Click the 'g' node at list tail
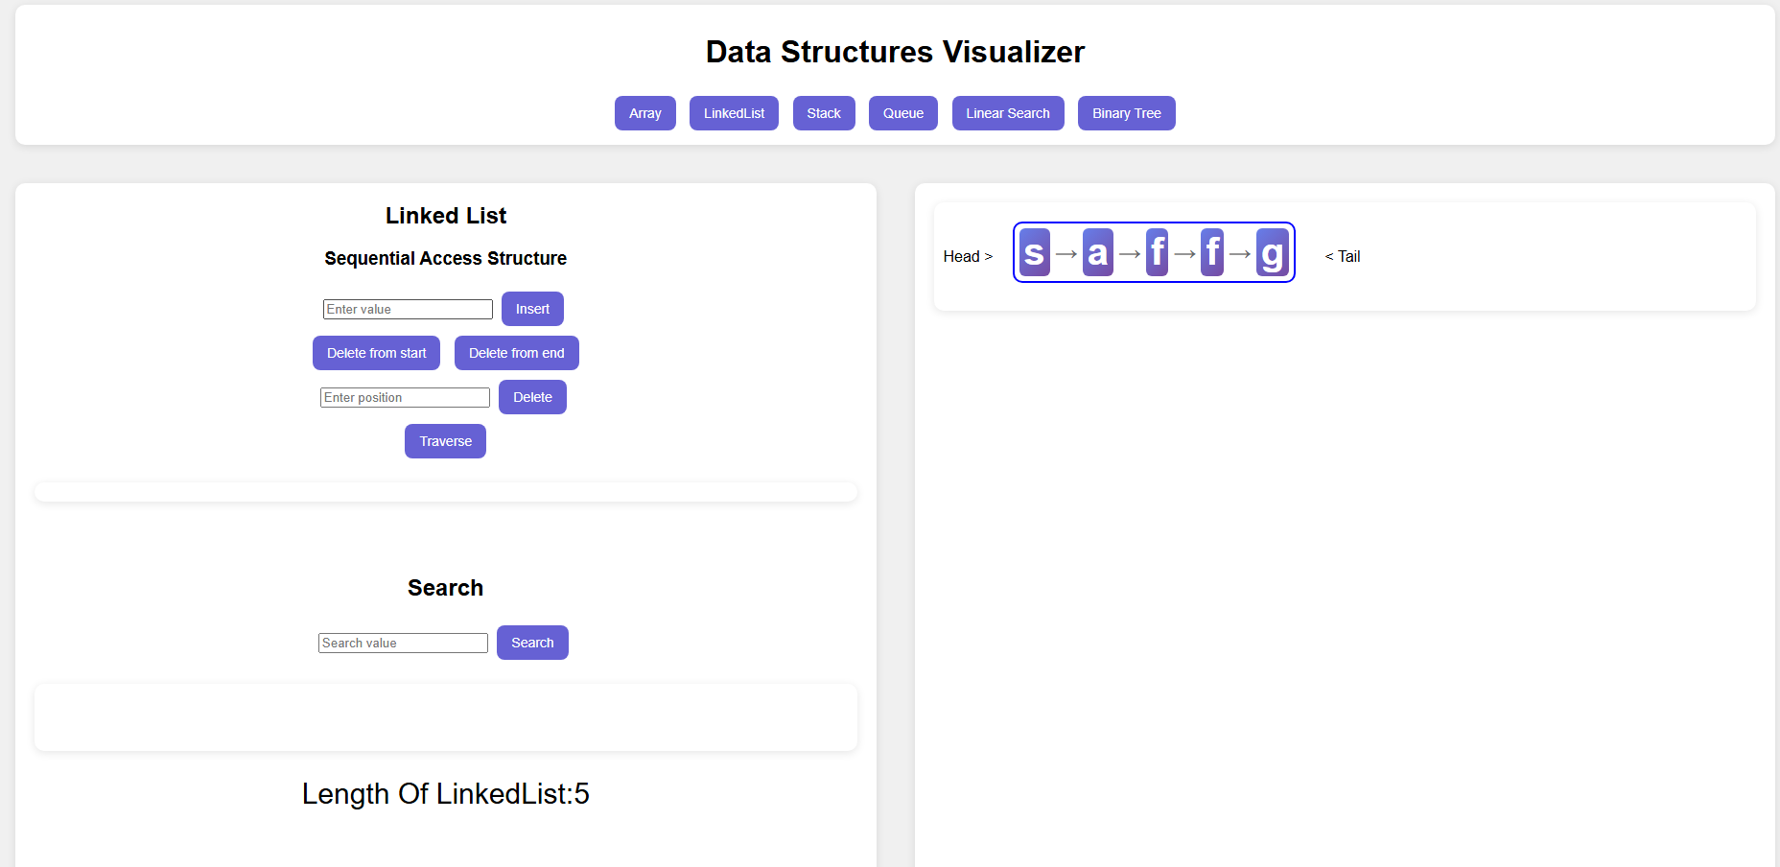 click(x=1272, y=252)
